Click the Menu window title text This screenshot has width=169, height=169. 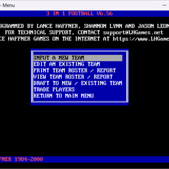click(x=9, y=5)
